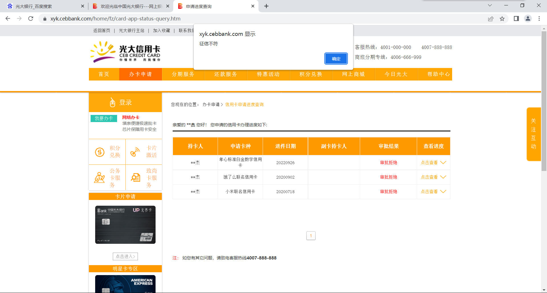Expand progress chevron for 小米联名信用卡 row

pos(443,191)
